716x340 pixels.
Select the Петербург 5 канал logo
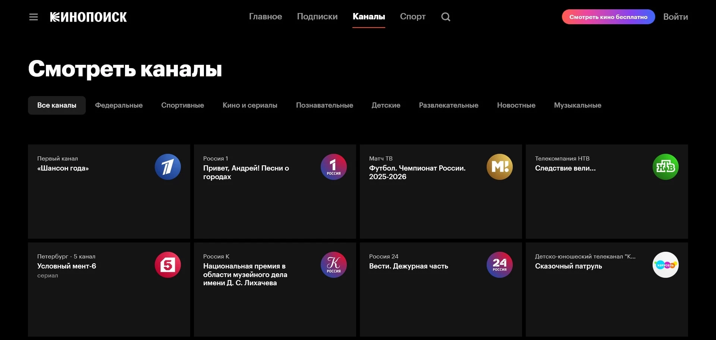click(167, 264)
